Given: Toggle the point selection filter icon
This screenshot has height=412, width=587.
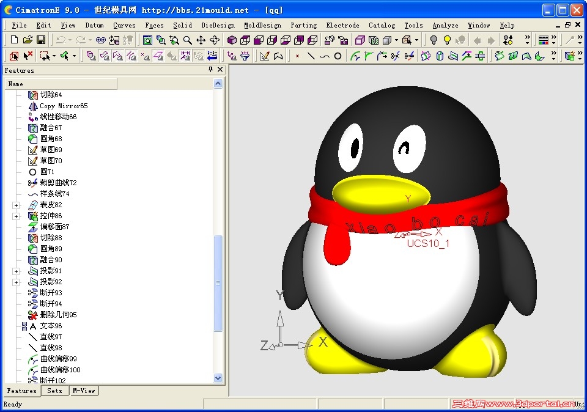Looking at the screenshot, I should [145, 56].
